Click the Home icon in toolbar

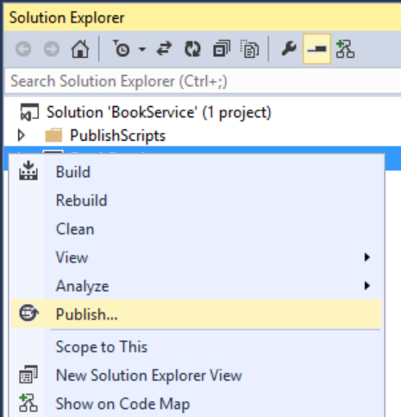click(x=80, y=49)
